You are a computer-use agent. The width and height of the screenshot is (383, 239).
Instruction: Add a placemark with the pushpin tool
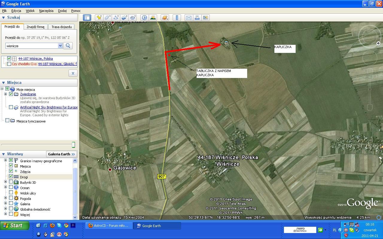(x=99, y=18)
